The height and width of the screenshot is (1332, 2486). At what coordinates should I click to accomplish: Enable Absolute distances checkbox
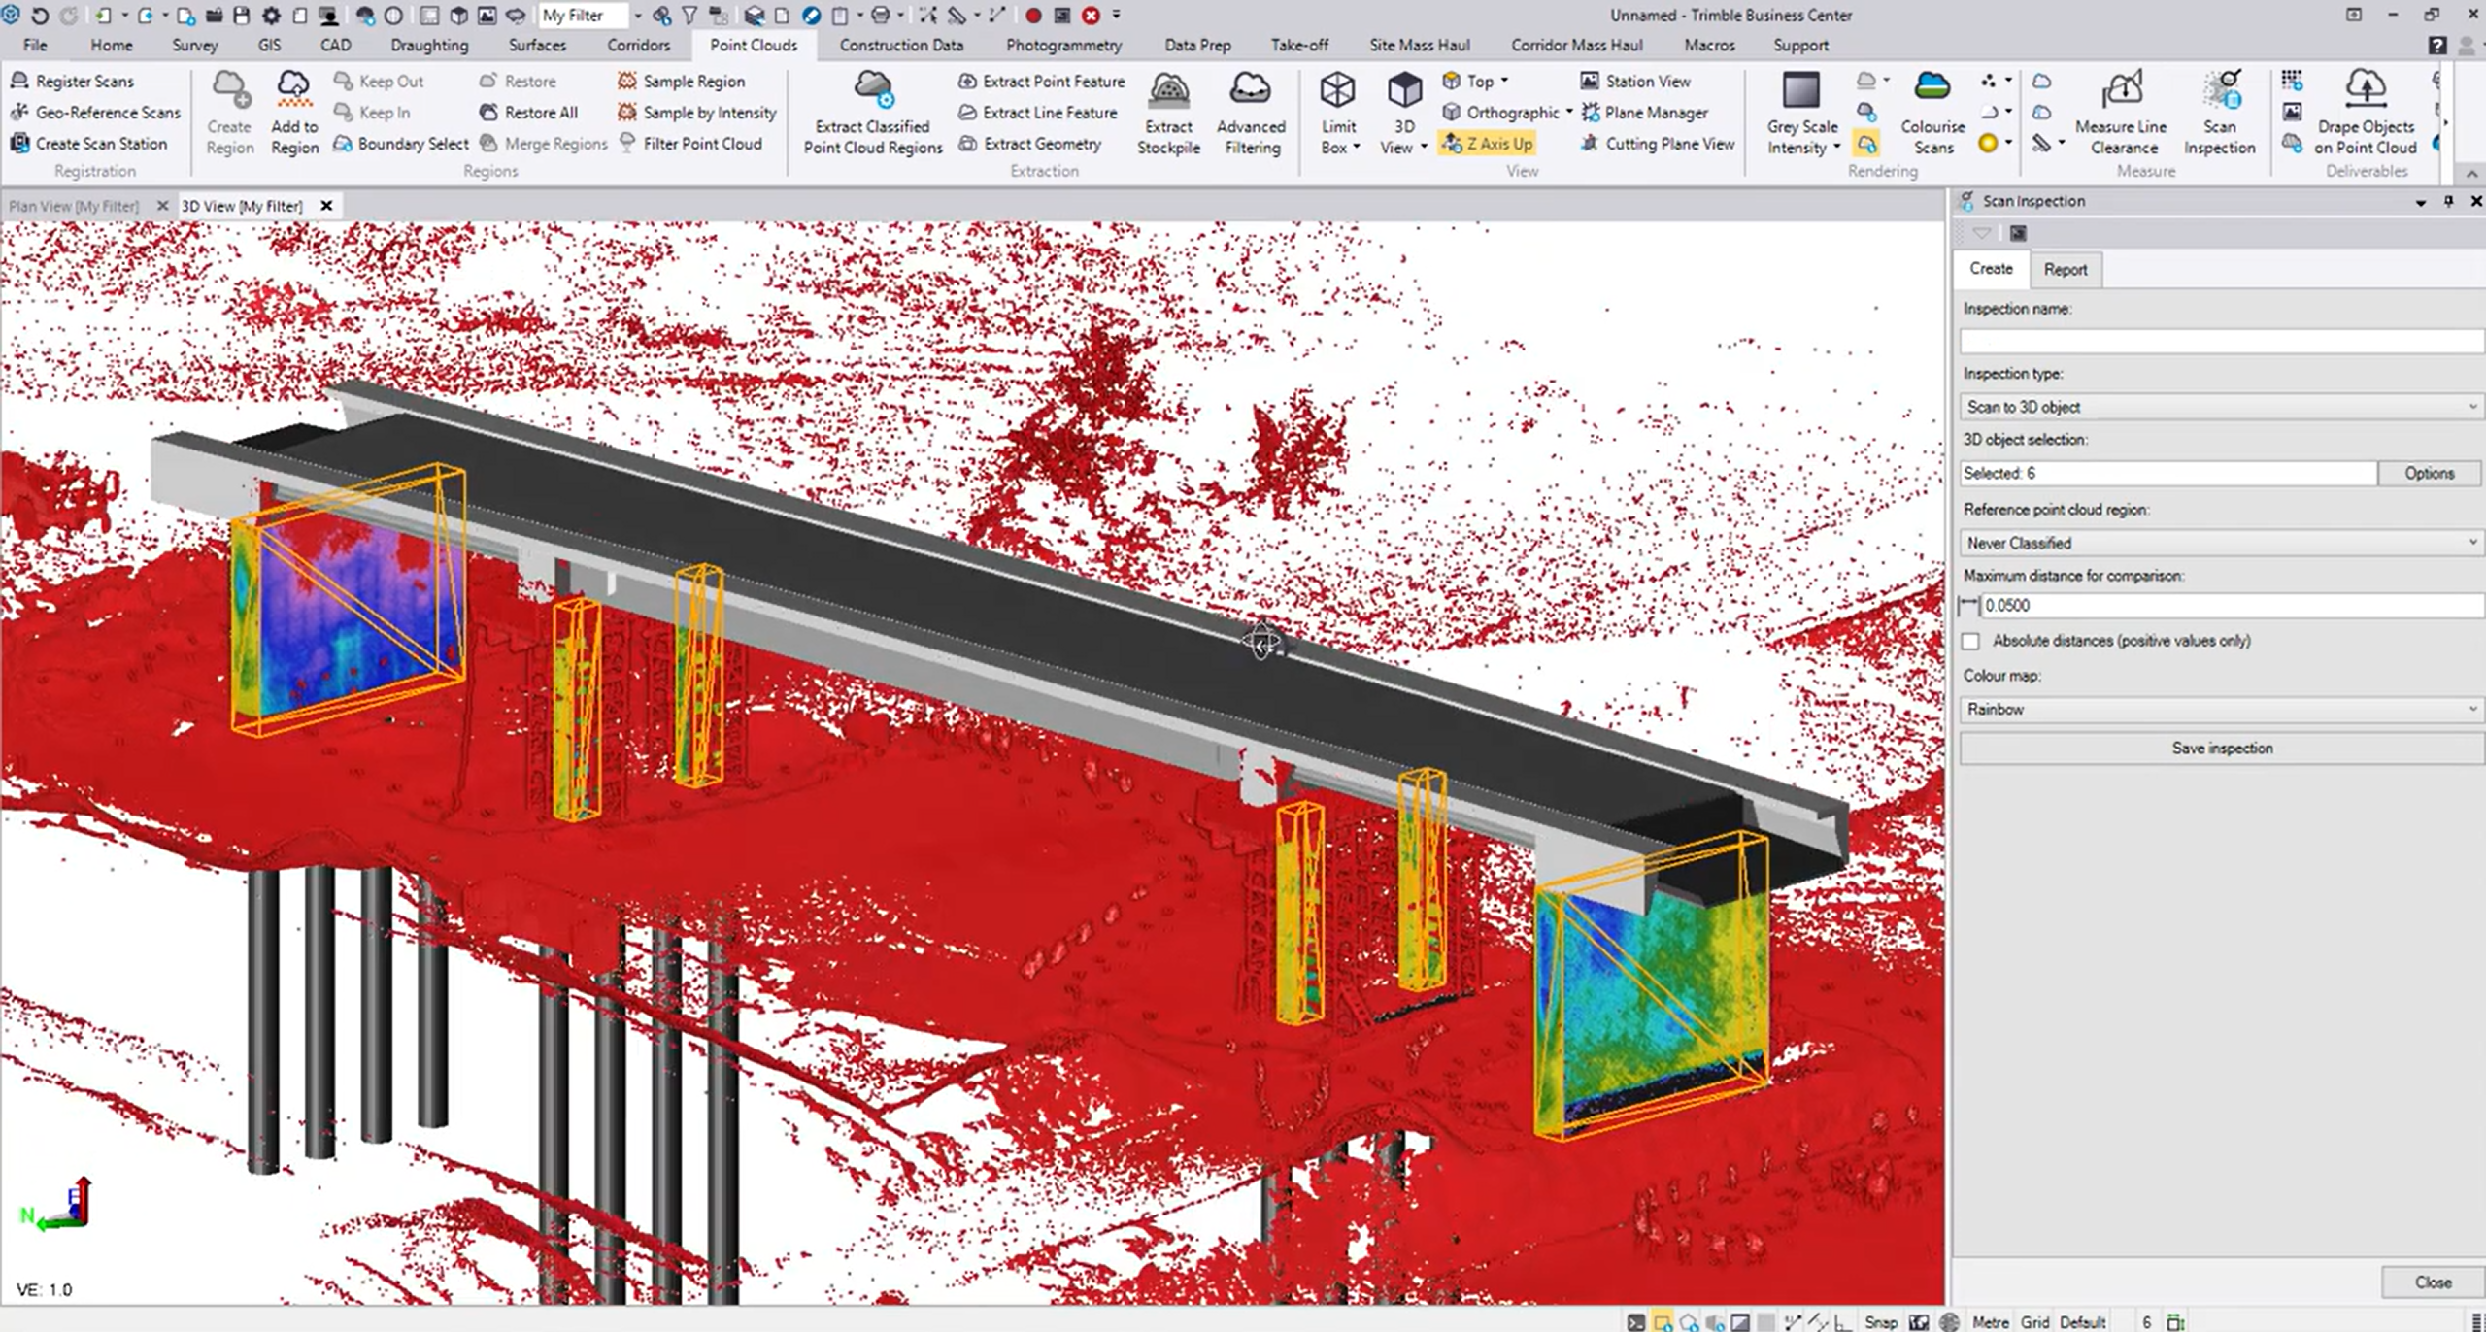[x=1970, y=641]
